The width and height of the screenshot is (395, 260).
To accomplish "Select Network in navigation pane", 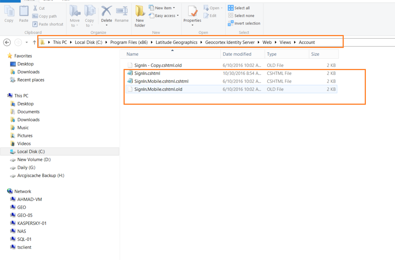I will pos(22,191).
